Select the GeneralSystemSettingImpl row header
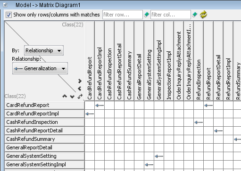The width and height of the screenshot is (241, 171). point(45,164)
